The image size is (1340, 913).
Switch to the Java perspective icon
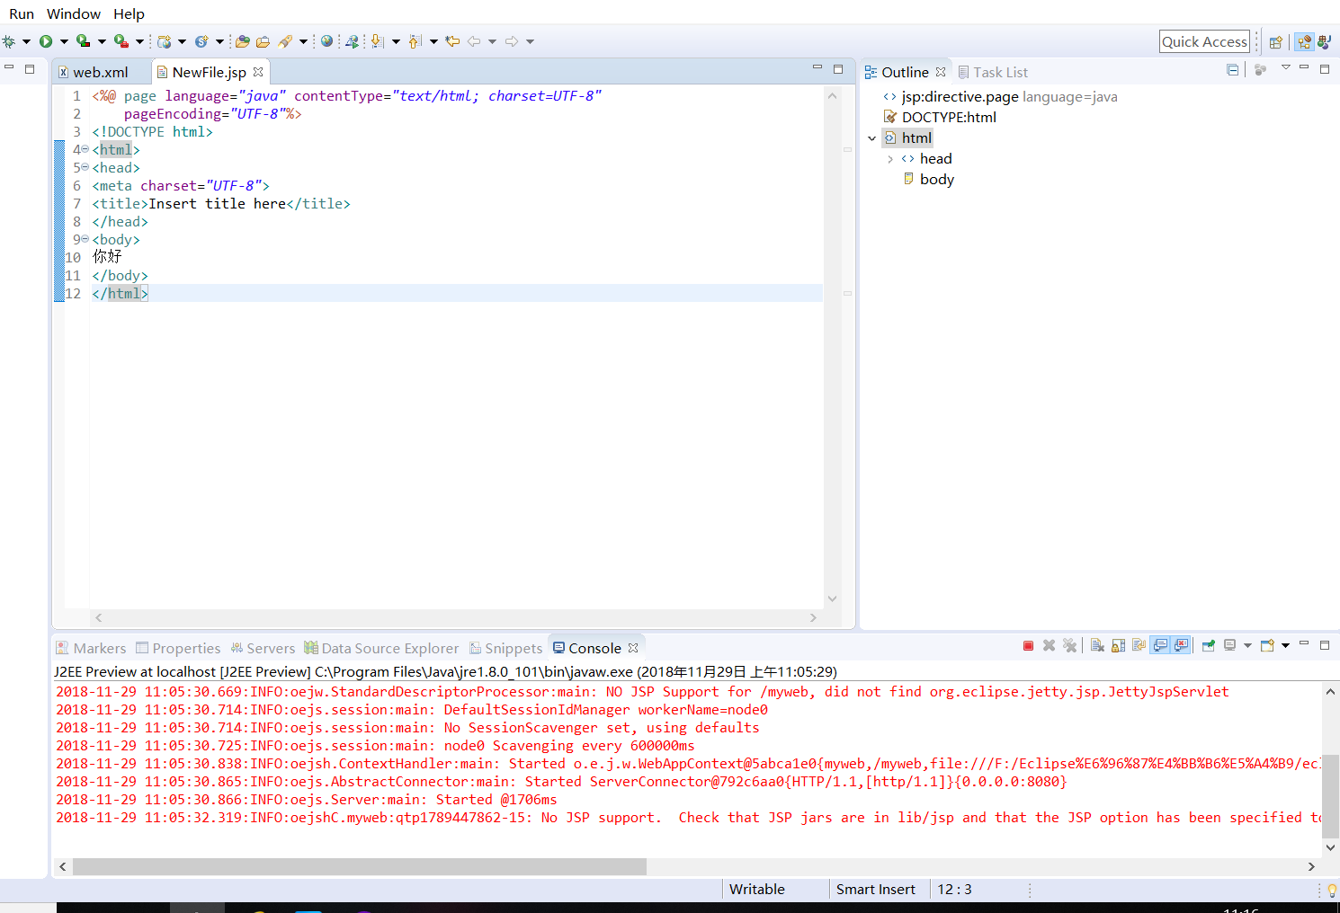(x=1324, y=41)
